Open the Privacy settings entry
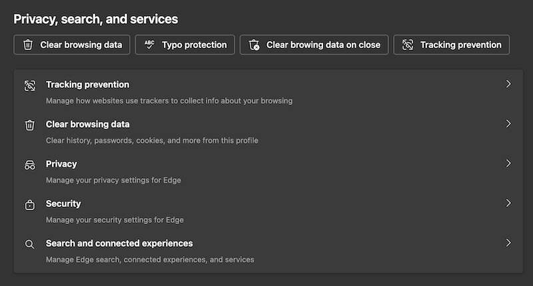The image size is (533, 286). 61,164
